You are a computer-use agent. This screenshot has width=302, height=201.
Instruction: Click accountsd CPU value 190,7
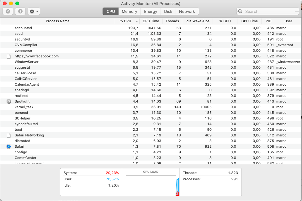pyautogui.click(x=133, y=28)
